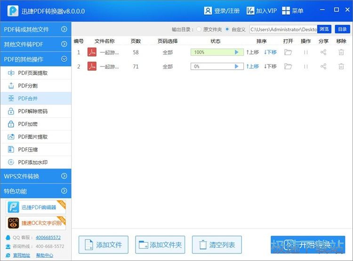Move row 1 down with 下移
The image size is (353, 261).
pos(270,52)
